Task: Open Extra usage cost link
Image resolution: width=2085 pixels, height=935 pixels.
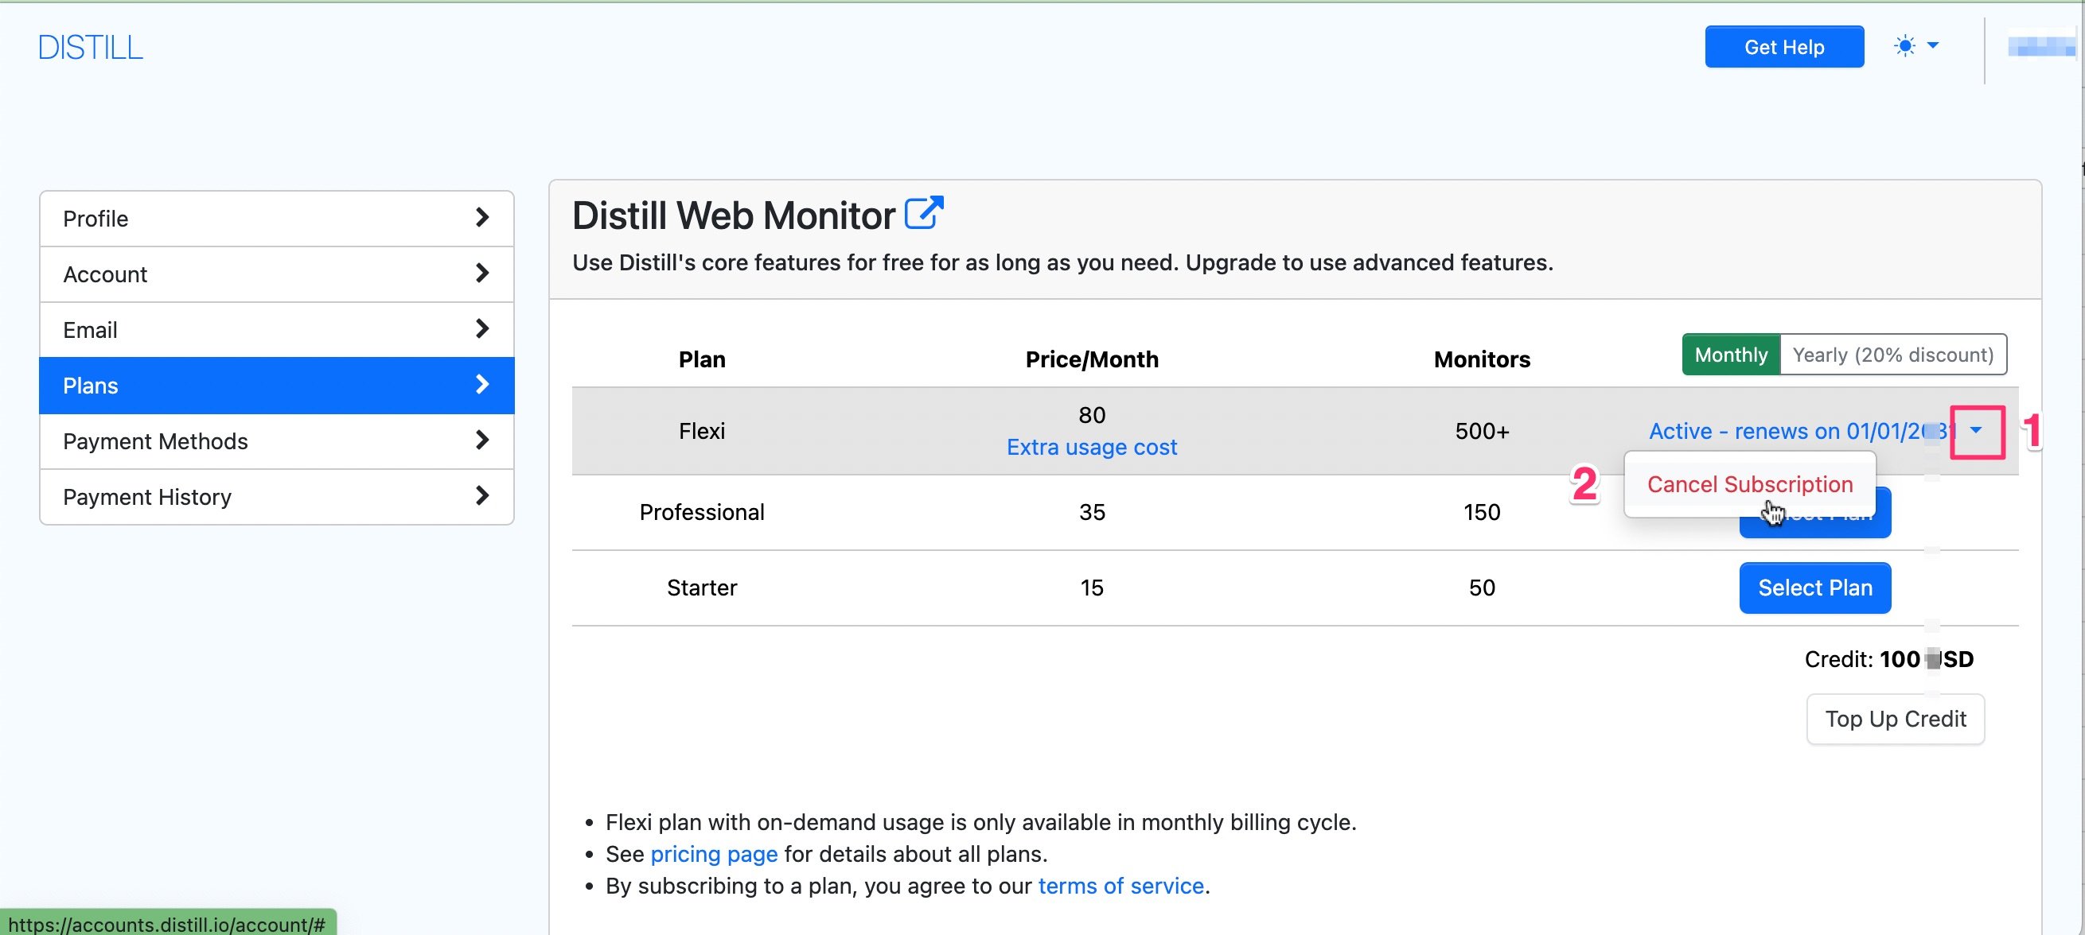Action: (1091, 448)
